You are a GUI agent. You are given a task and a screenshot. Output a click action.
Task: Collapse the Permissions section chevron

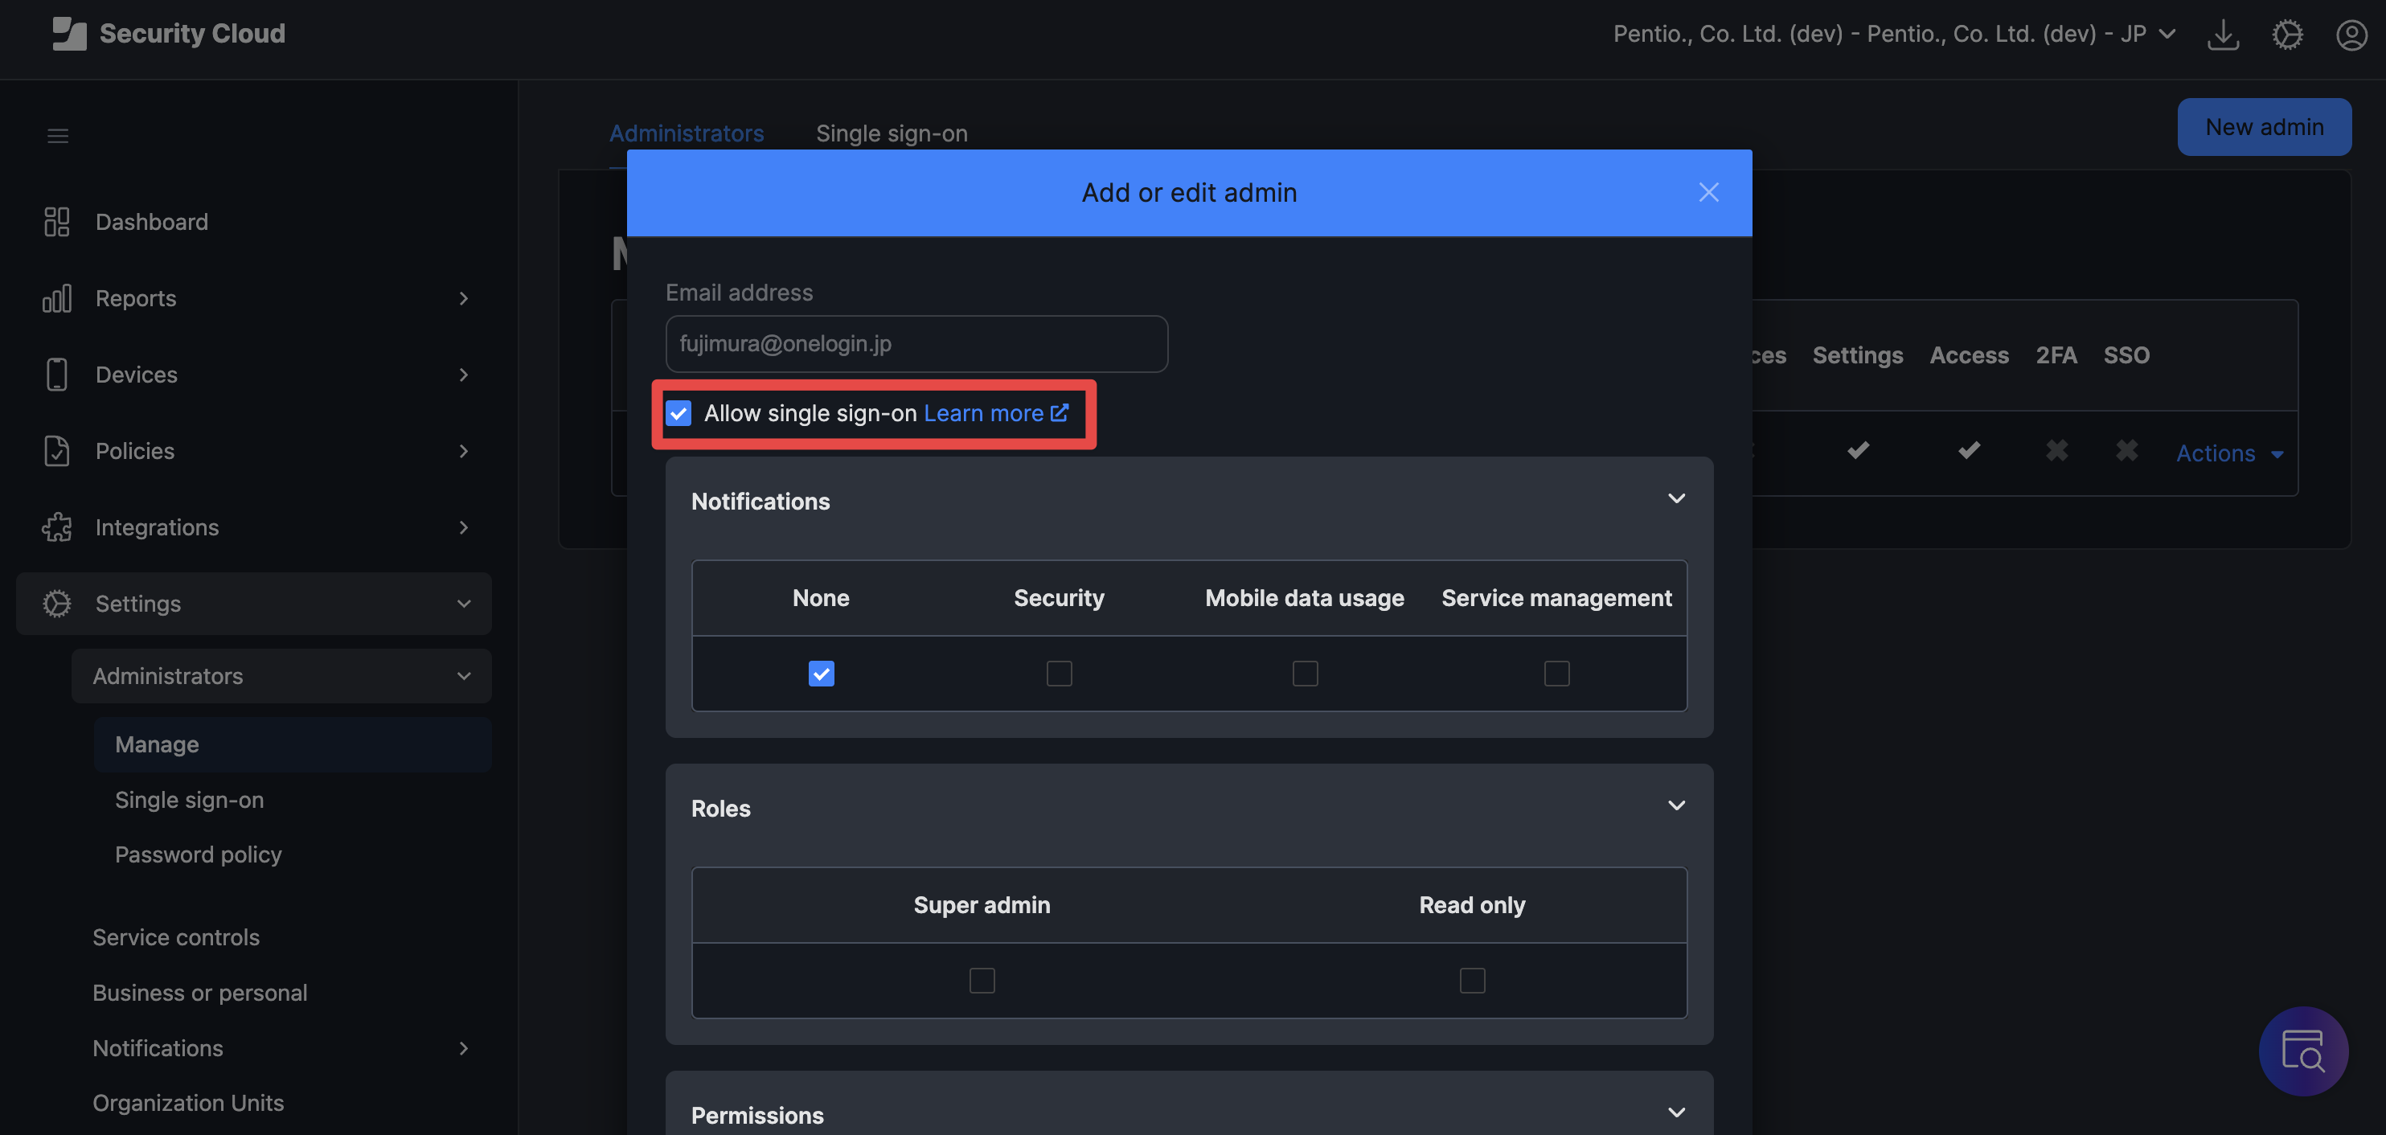(x=1676, y=1112)
